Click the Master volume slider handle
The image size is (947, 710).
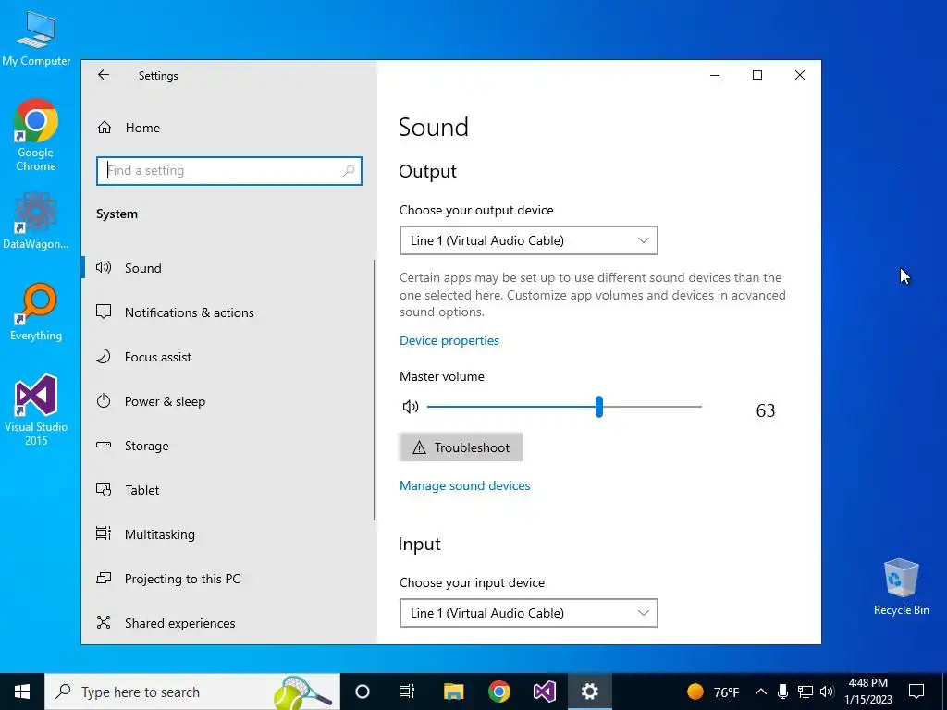coord(599,407)
